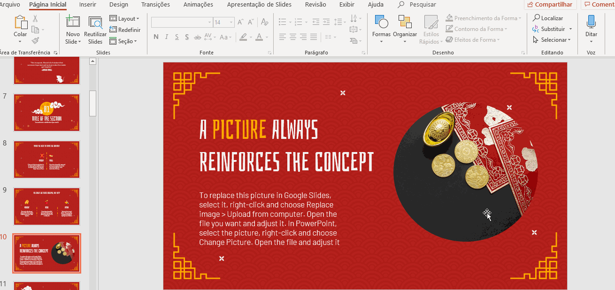Click the font color A button
The width and height of the screenshot is (615, 290).
coord(259,37)
